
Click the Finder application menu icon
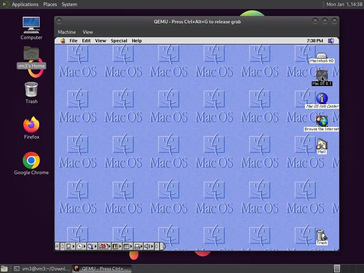click(331, 41)
